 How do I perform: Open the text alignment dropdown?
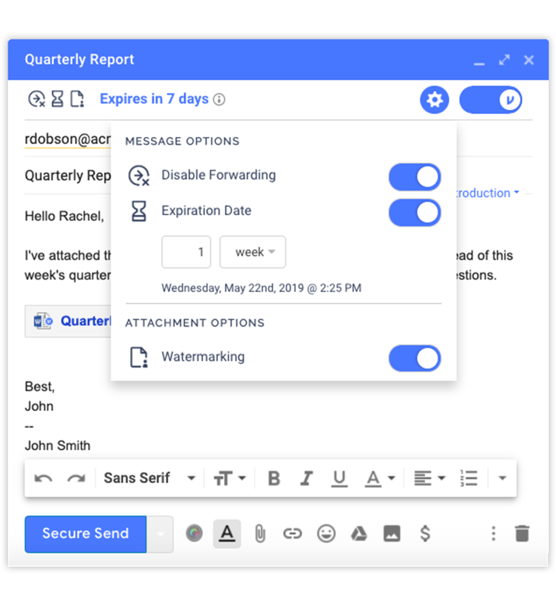click(x=430, y=478)
